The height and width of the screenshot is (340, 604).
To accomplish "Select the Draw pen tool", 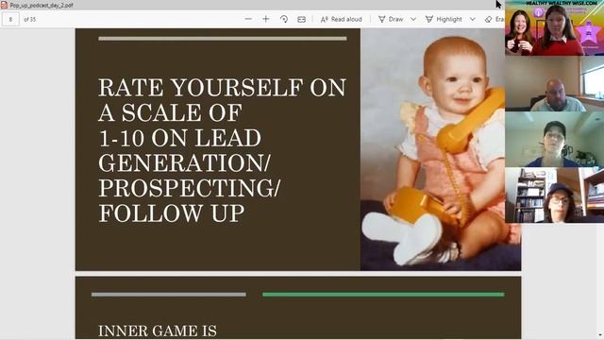I will pyautogui.click(x=391, y=19).
